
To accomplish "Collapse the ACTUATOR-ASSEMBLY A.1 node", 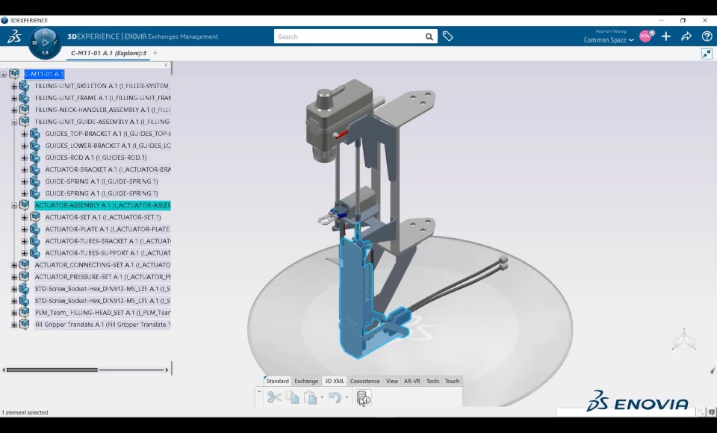I will point(14,206).
